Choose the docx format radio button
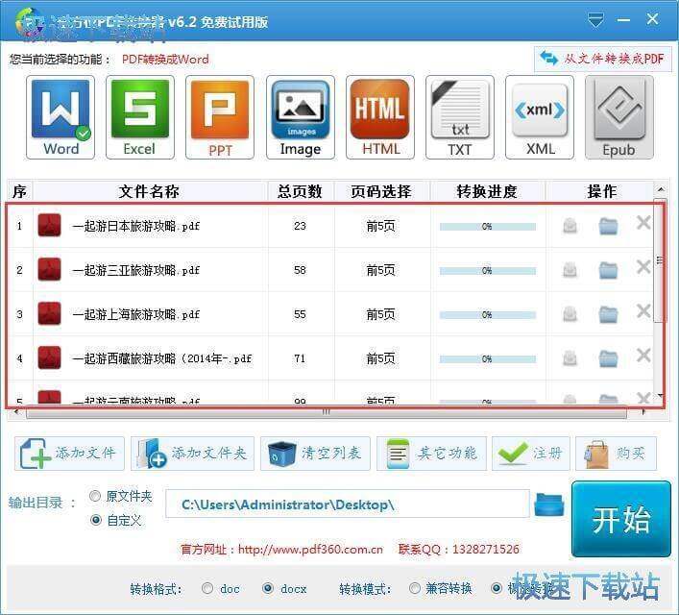The image size is (679, 615). click(x=268, y=588)
